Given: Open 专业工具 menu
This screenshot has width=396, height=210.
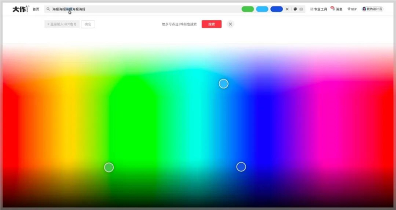Looking at the screenshot, I should pos(319,9).
